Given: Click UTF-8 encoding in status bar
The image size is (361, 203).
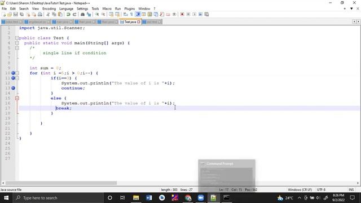Looking at the screenshot, I should point(321,189).
